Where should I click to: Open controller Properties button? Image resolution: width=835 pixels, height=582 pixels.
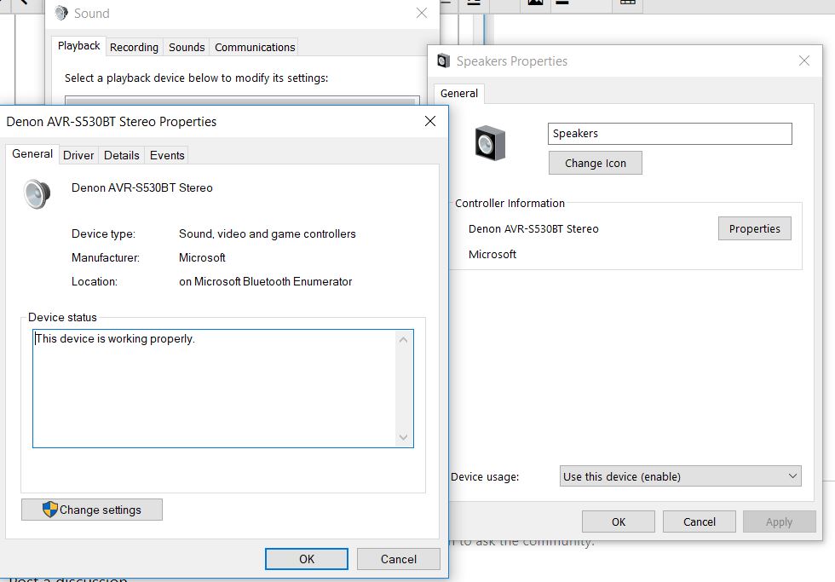(x=755, y=228)
